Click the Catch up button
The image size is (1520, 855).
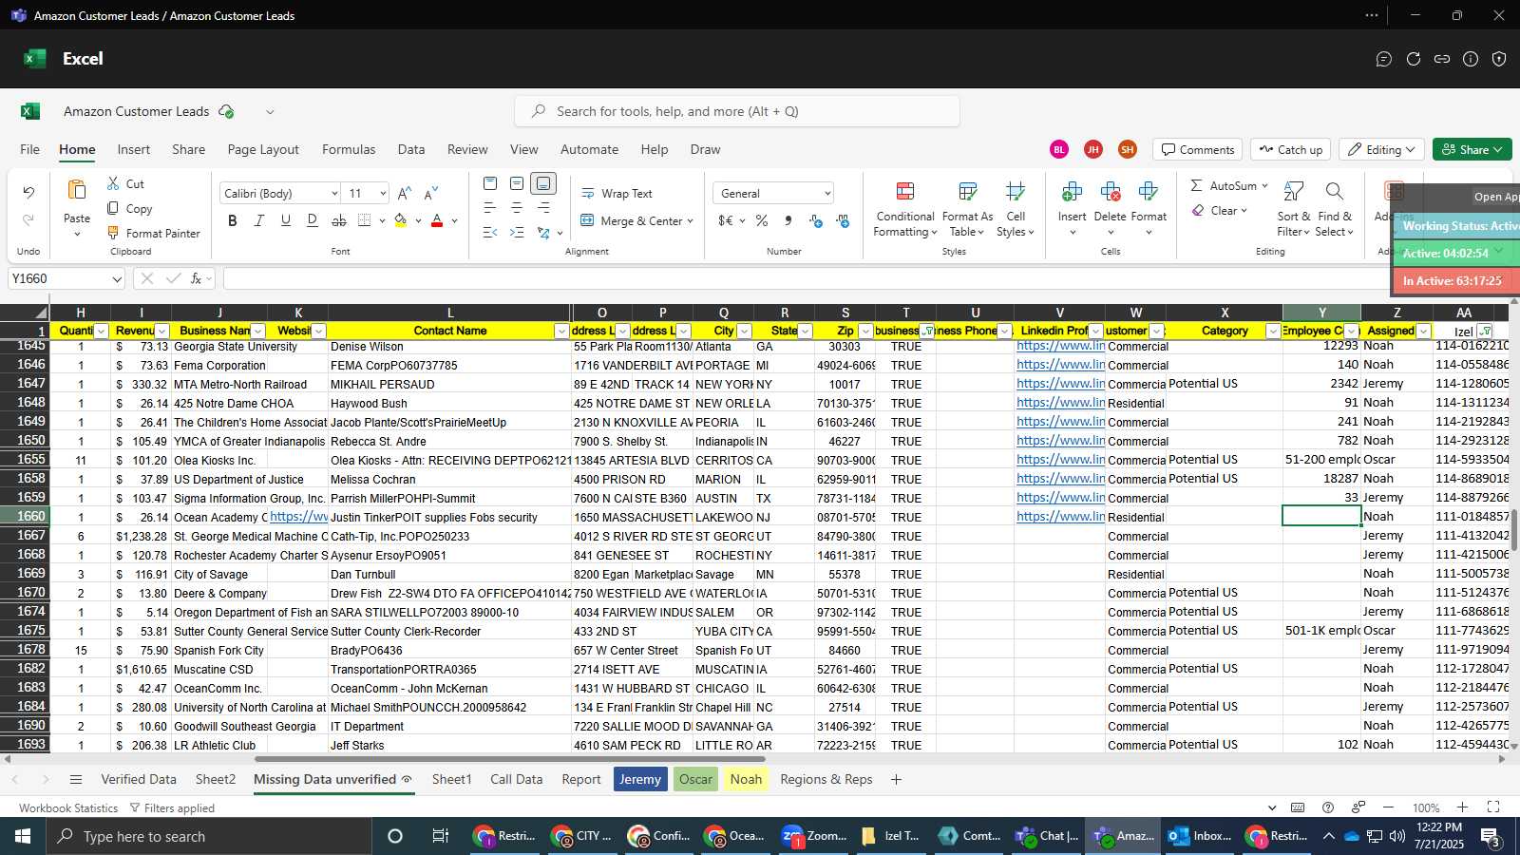1290,150
